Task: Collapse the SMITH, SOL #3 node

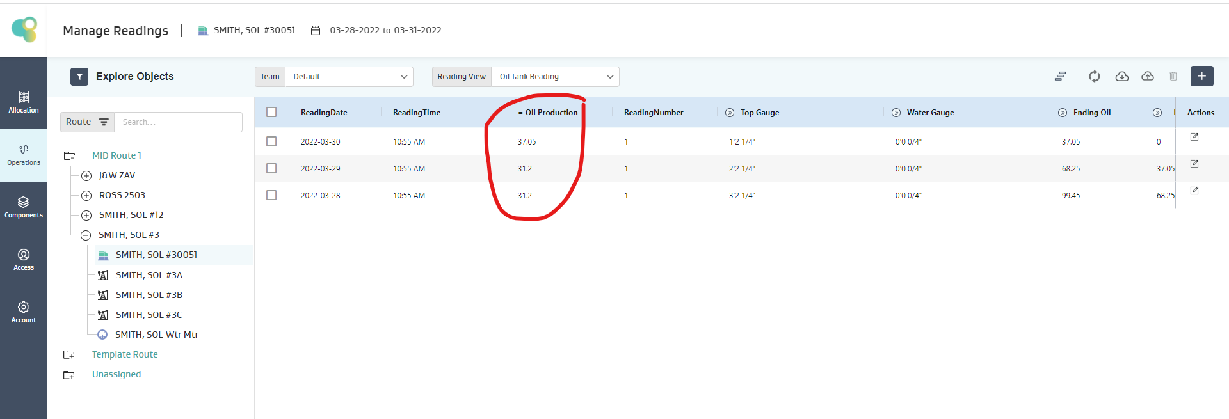Action: (86, 235)
